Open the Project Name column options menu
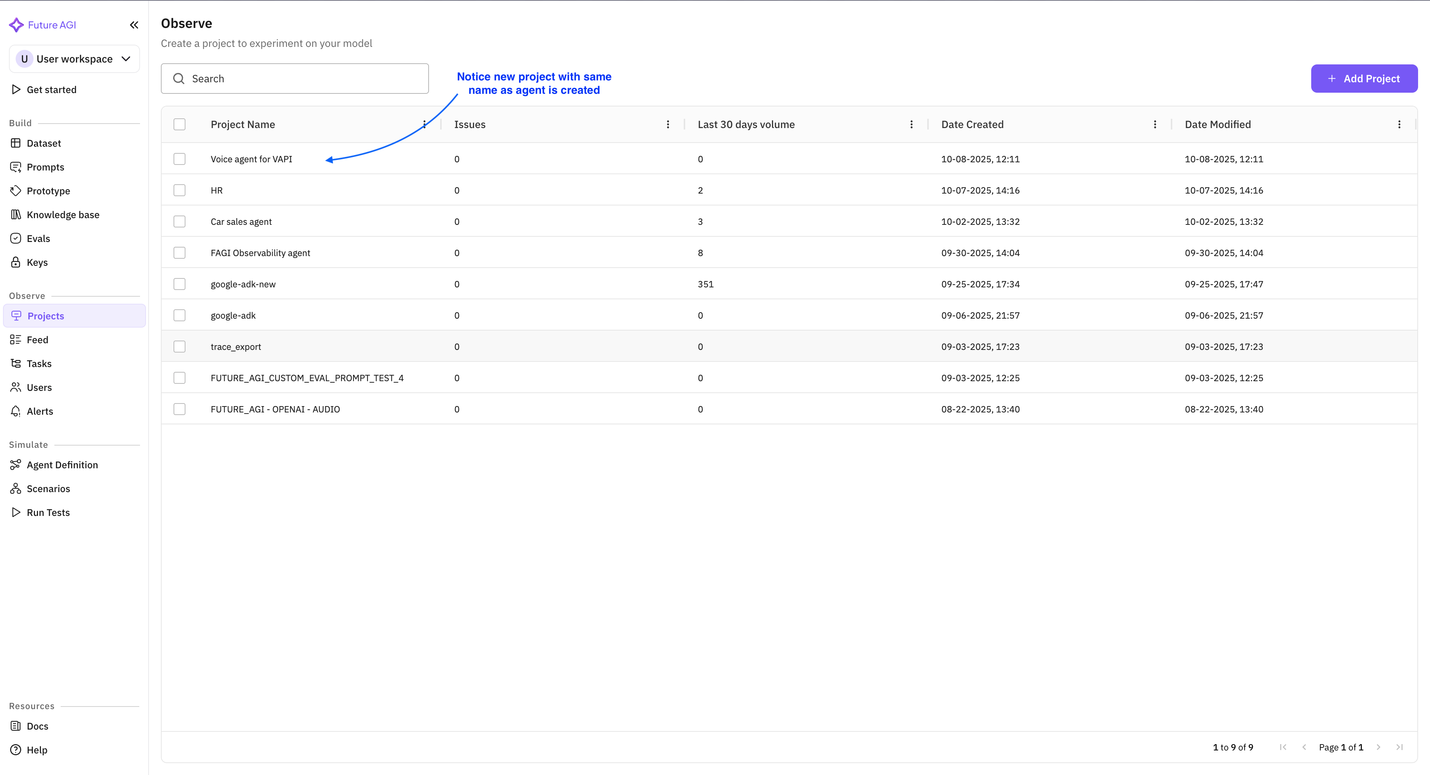The image size is (1430, 775). pyautogui.click(x=425, y=124)
